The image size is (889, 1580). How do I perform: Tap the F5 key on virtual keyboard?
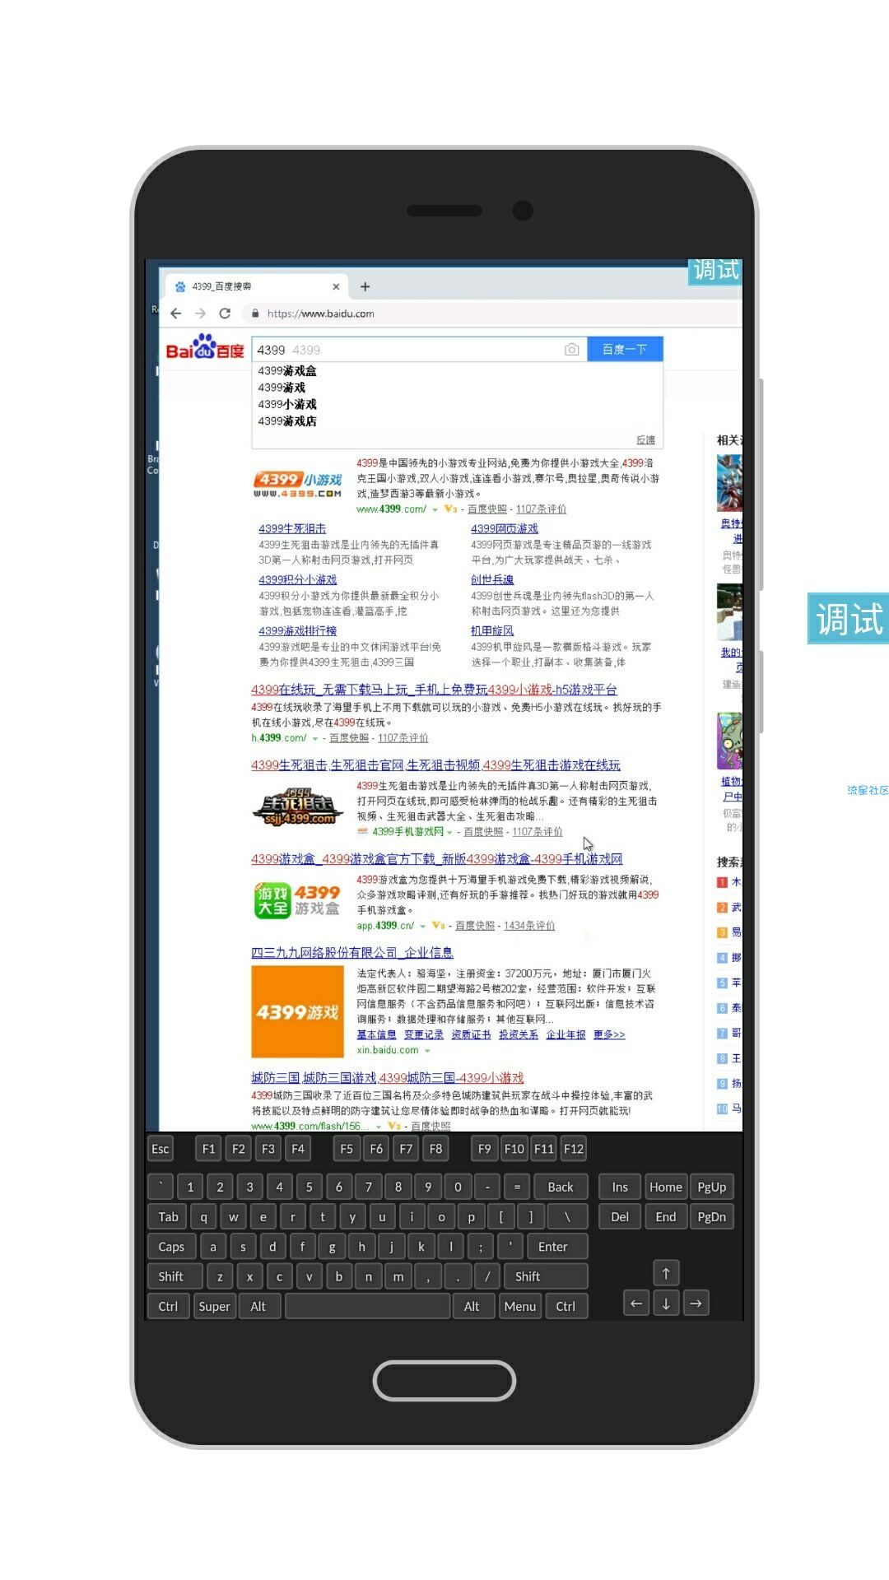coord(347,1149)
